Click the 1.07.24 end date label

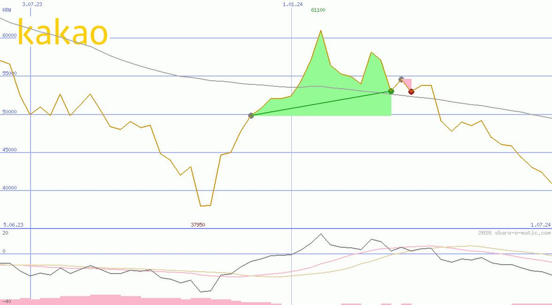541,225
